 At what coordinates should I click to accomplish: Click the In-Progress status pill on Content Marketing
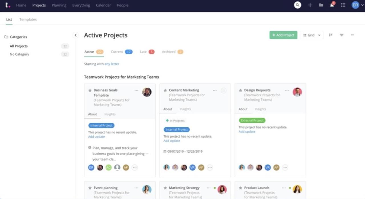coord(176,120)
